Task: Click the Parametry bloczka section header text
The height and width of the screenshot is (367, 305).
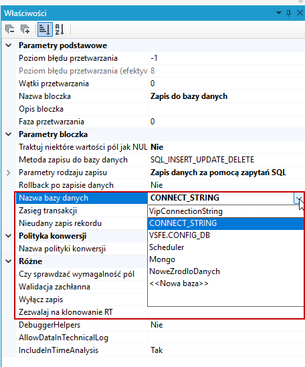Action: pos(54,134)
